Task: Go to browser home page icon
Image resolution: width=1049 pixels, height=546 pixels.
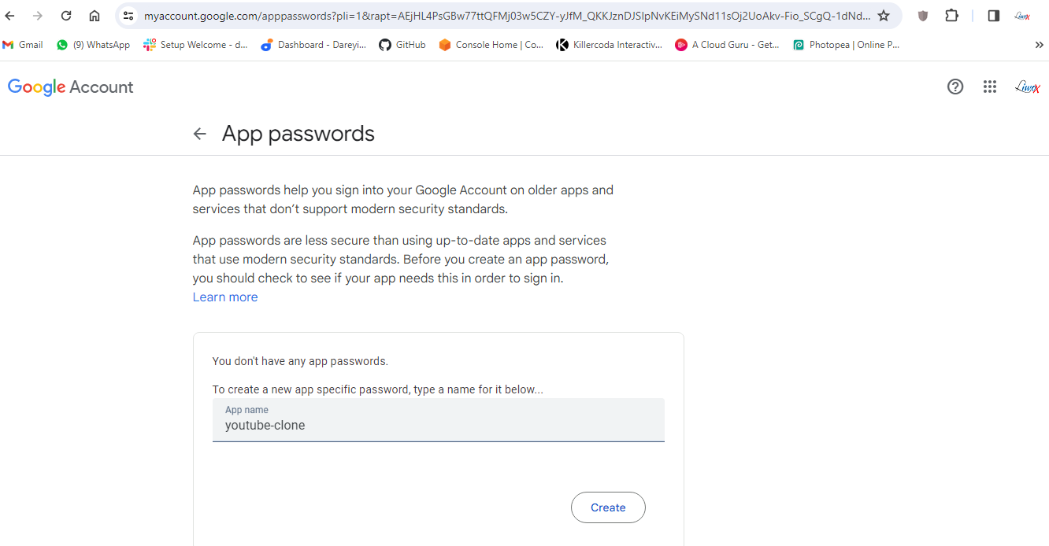Action: (95, 16)
